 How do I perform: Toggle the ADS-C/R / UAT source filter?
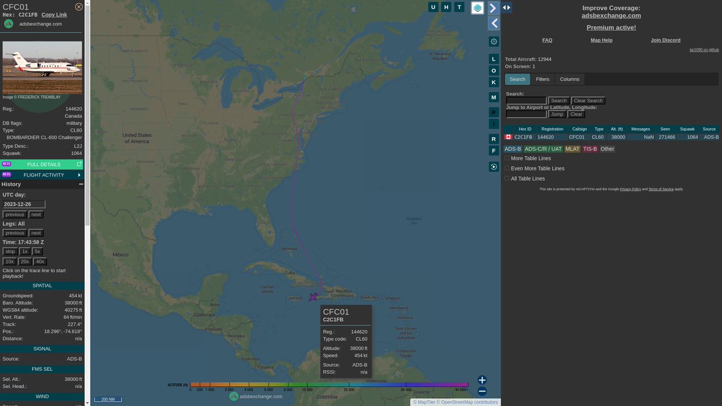point(543,149)
